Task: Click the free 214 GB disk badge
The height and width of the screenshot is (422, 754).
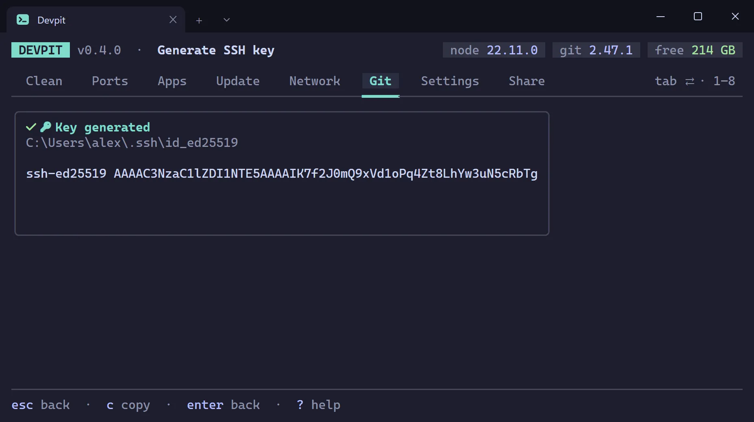Action: click(x=695, y=50)
